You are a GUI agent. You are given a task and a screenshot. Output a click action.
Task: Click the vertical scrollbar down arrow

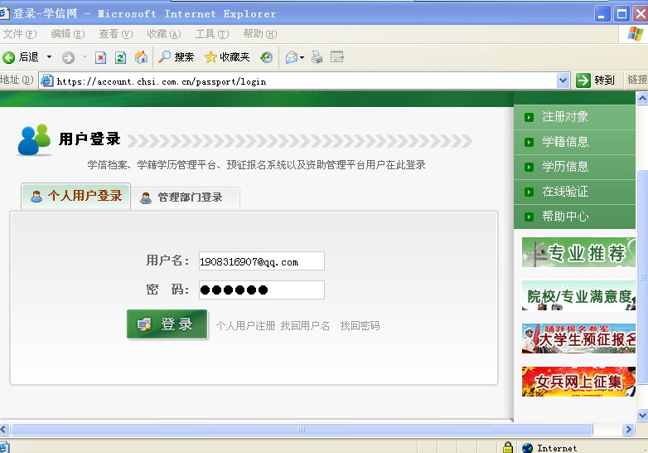[x=642, y=415]
